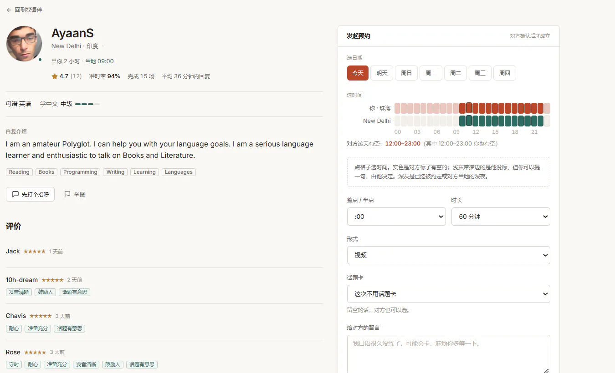615x373 pixels.
Task: Click the flag icon to 举报 this user
Action: point(67,194)
